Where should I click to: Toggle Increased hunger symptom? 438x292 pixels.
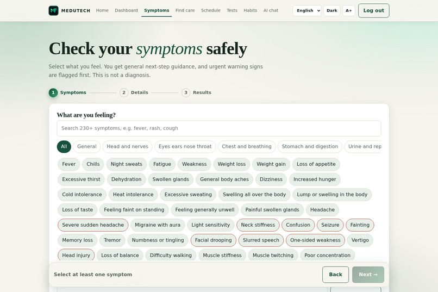click(x=315, y=179)
